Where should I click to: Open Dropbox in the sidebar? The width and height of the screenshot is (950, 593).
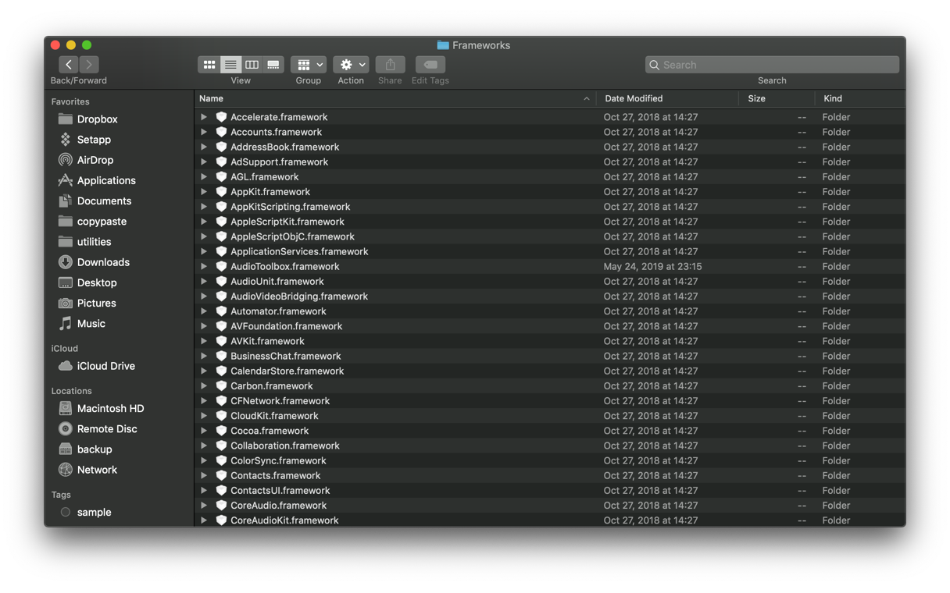click(97, 119)
